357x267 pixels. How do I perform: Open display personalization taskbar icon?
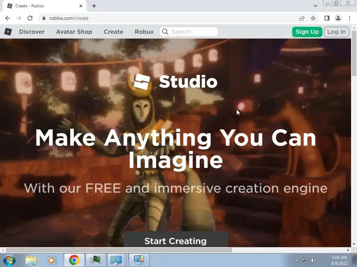pyautogui.click(x=139, y=260)
